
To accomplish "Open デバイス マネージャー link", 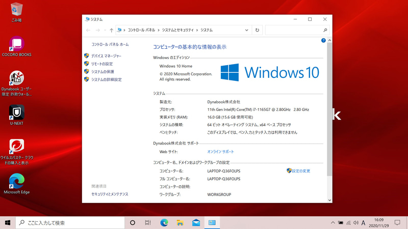I will [106, 56].
